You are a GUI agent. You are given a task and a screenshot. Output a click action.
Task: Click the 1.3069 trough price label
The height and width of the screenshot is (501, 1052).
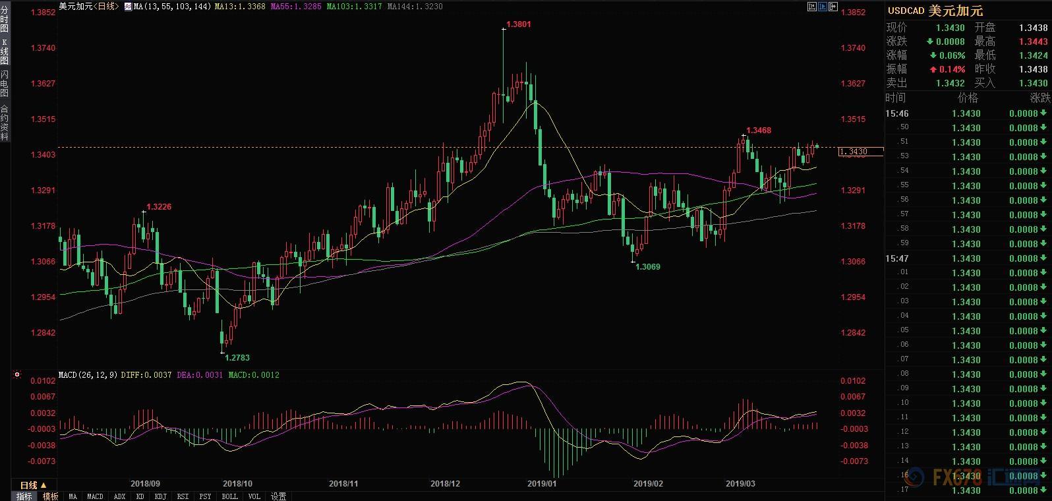pos(647,267)
